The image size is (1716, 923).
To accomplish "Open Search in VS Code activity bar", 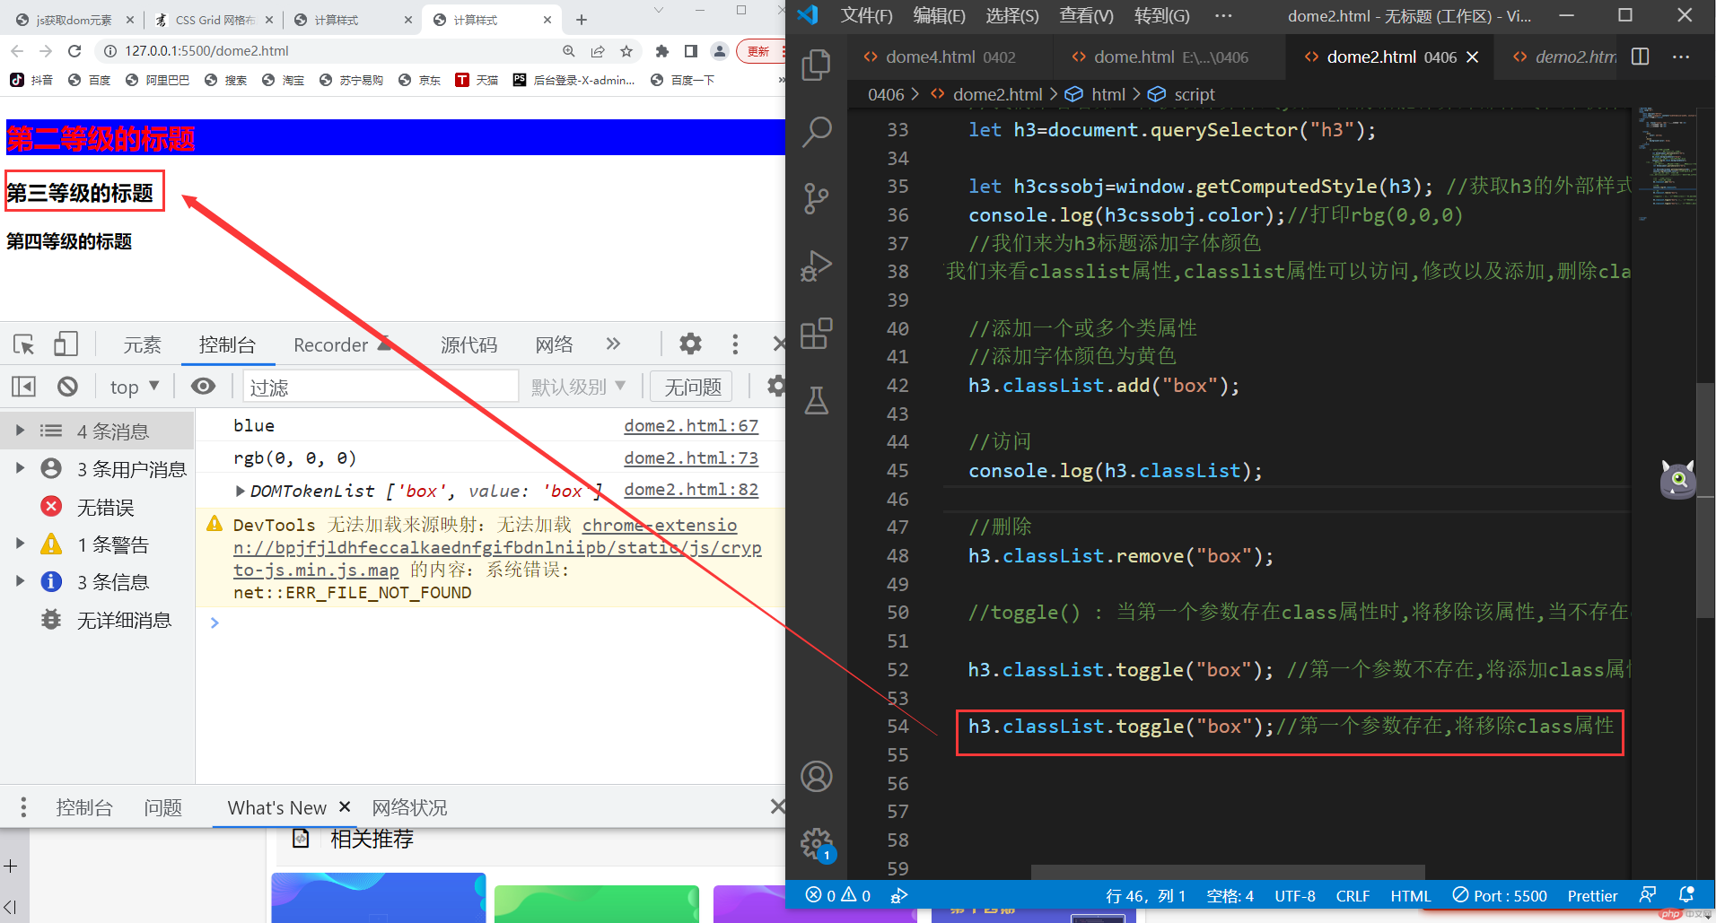I will 816,132.
